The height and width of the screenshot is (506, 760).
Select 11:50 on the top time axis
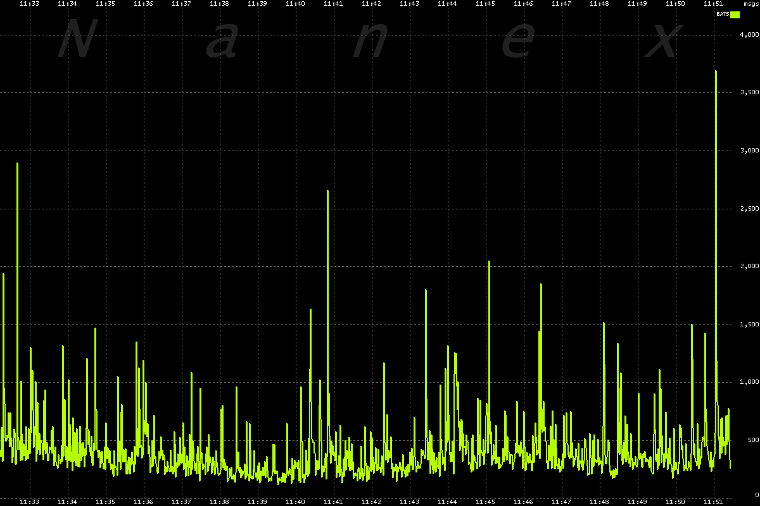coord(675,4)
